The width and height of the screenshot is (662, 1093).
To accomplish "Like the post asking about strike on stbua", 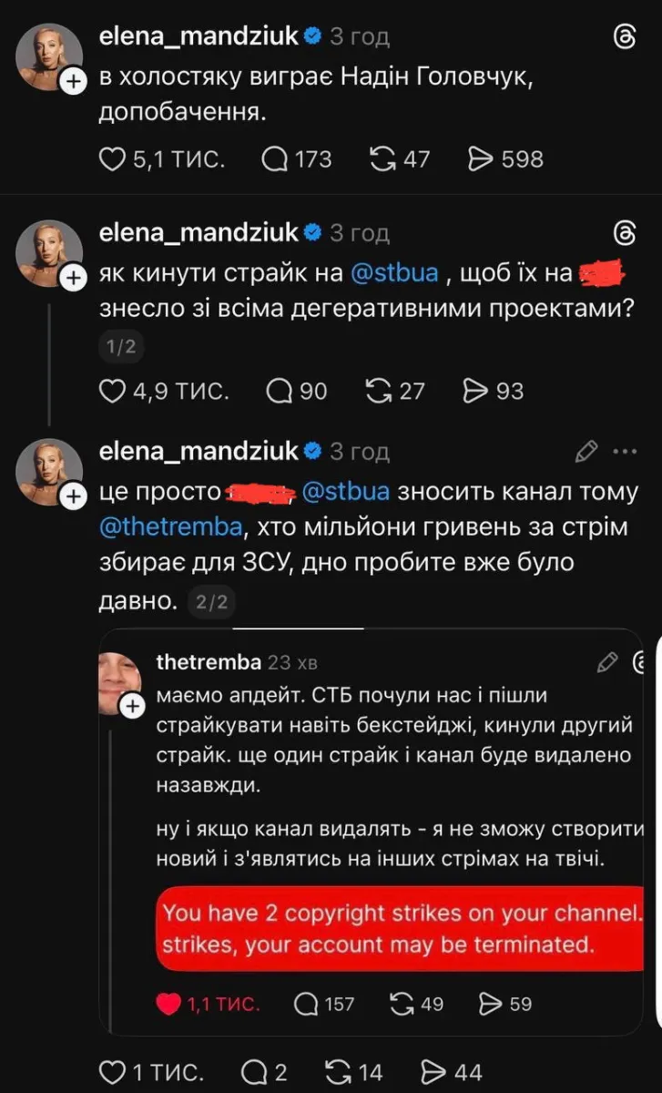I will pyautogui.click(x=111, y=391).
